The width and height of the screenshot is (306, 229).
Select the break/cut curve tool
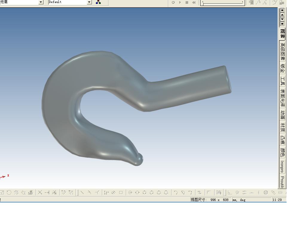point(54,193)
